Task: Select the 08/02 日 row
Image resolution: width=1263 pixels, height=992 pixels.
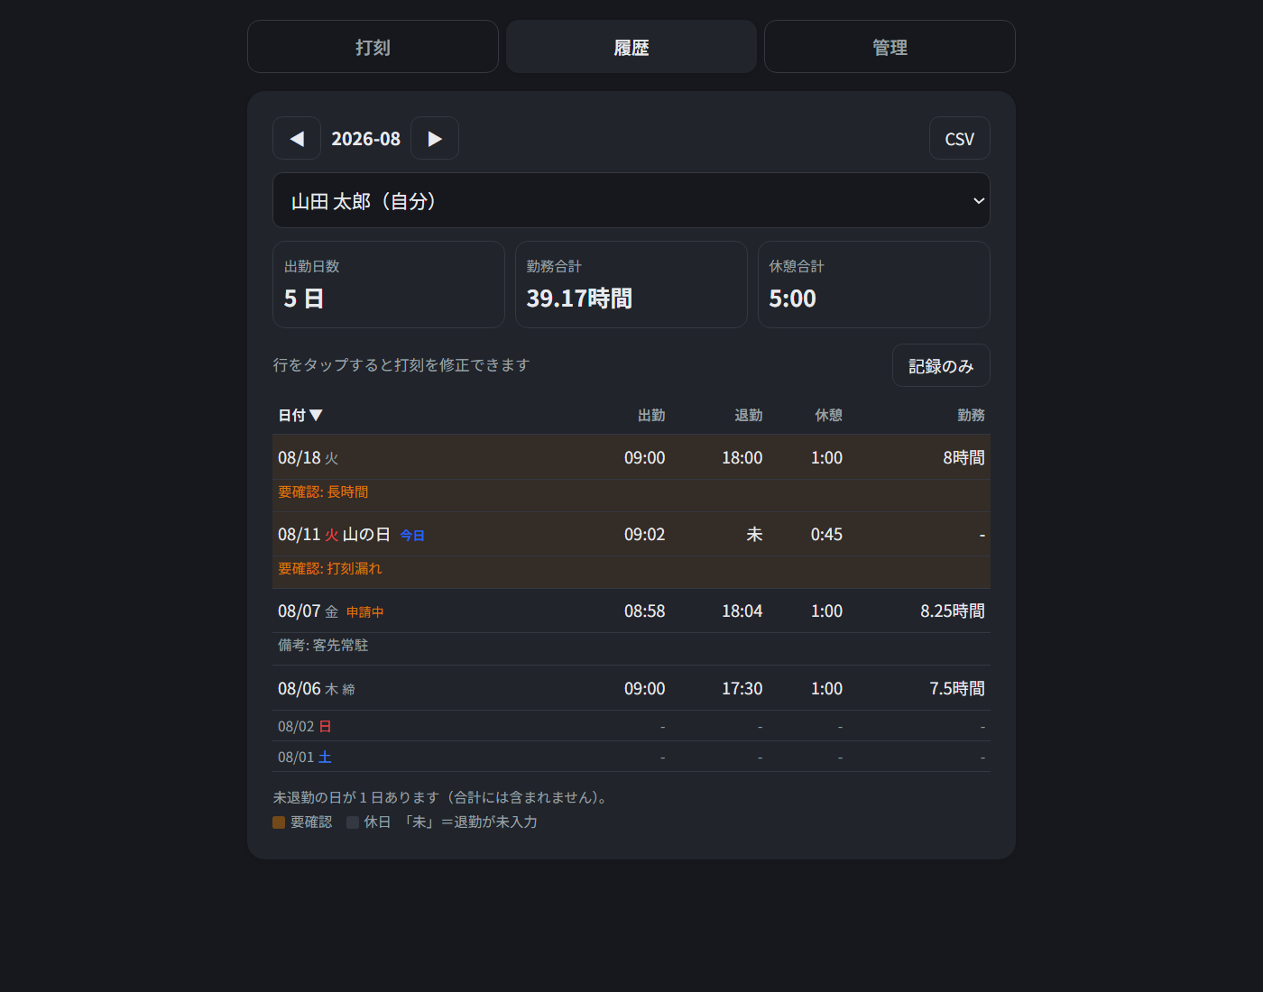Action: click(x=631, y=726)
